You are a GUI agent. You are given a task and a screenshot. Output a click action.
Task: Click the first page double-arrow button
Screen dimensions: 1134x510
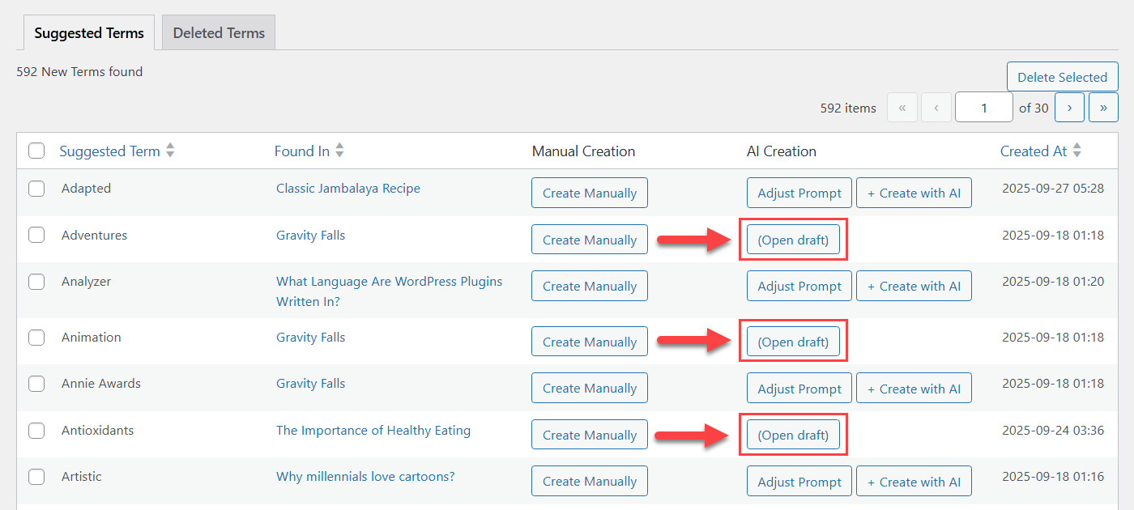pyautogui.click(x=902, y=107)
